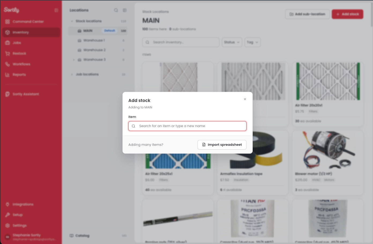Select MAIN location in tree

pos(98,31)
